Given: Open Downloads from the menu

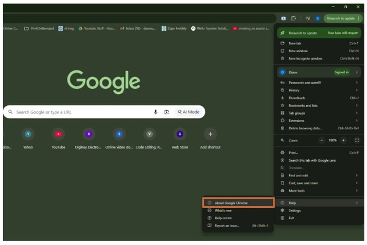Looking at the screenshot, I should (319, 98).
